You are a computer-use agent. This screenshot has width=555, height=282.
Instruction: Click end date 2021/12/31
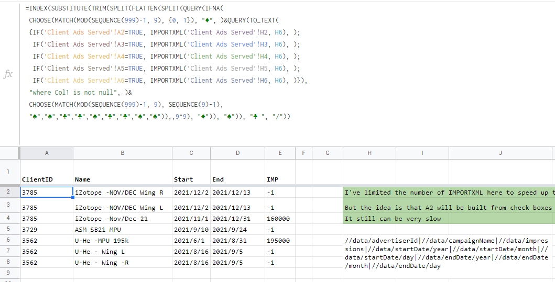(x=237, y=218)
